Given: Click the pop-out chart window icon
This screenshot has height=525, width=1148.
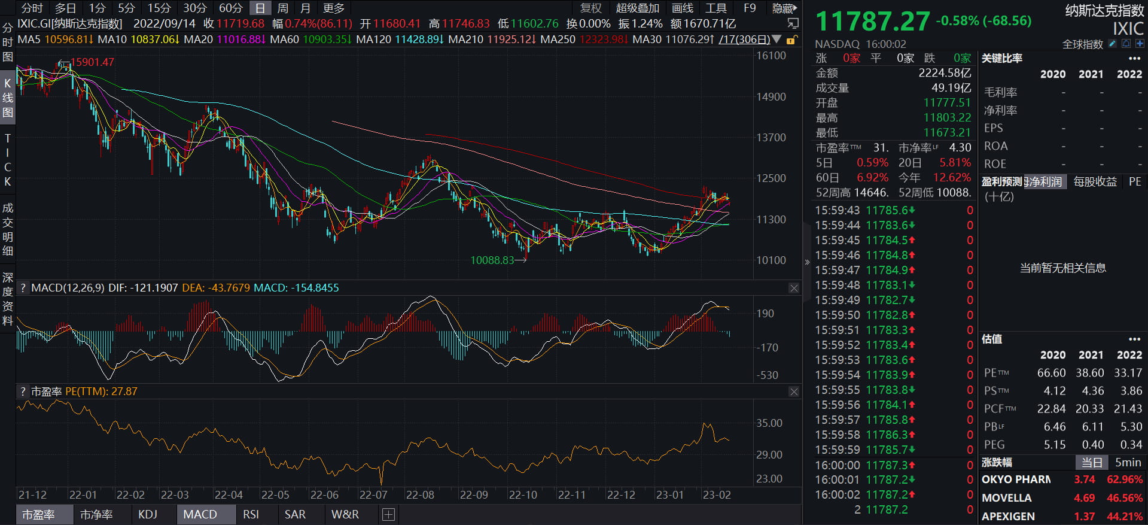Looking at the screenshot, I should coord(793,23).
